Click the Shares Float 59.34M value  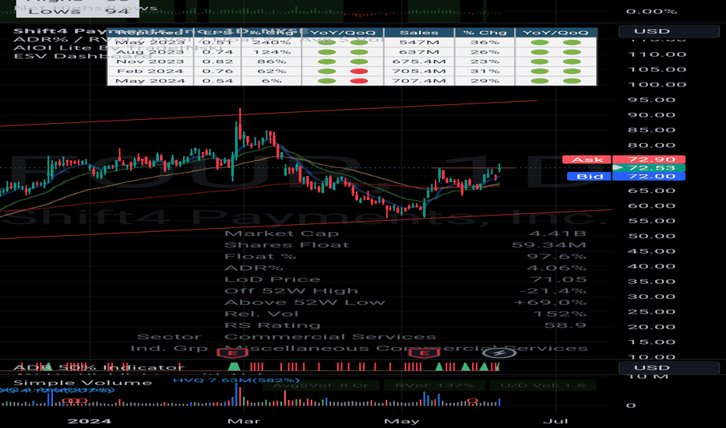(x=549, y=245)
